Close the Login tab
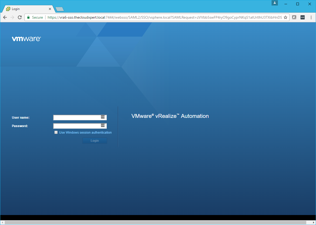The width and height of the screenshot is (316, 225). point(50,9)
